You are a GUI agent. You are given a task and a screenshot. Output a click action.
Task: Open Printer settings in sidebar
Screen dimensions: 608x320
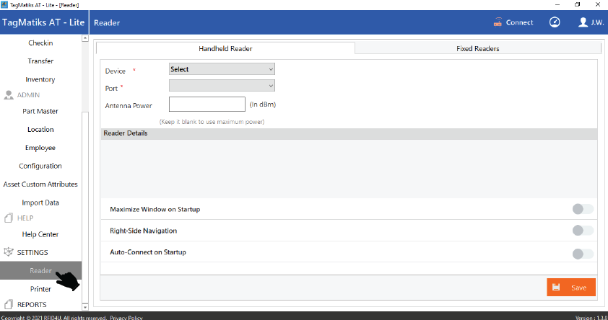coord(40,288)
